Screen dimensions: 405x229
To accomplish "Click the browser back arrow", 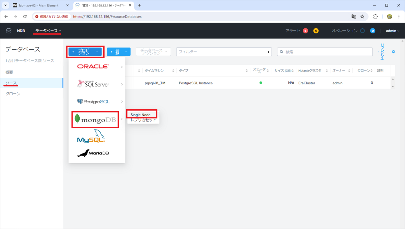I will coord(6,16).
